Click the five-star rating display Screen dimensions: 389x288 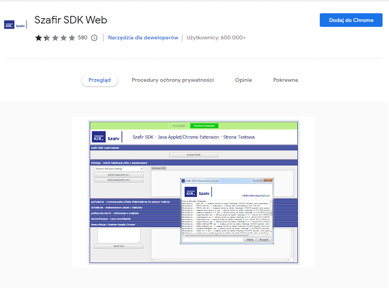coord(55,38)
